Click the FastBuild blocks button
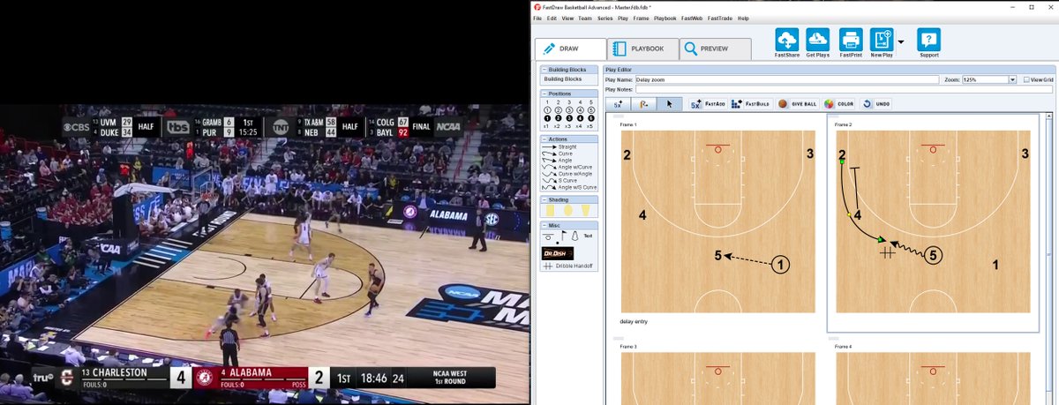Image resolution: width=1059 pixels, height=405 pixels. click(750, 104)
